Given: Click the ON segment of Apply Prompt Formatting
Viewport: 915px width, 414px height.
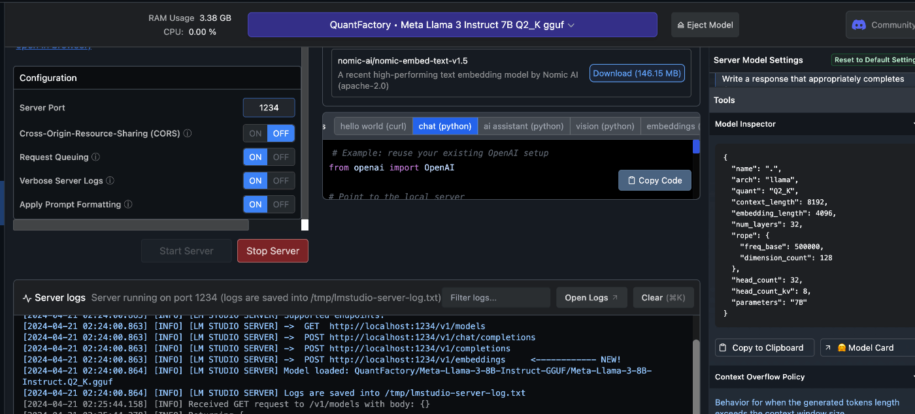Looking at the screenshot, I should coord(256,204).
